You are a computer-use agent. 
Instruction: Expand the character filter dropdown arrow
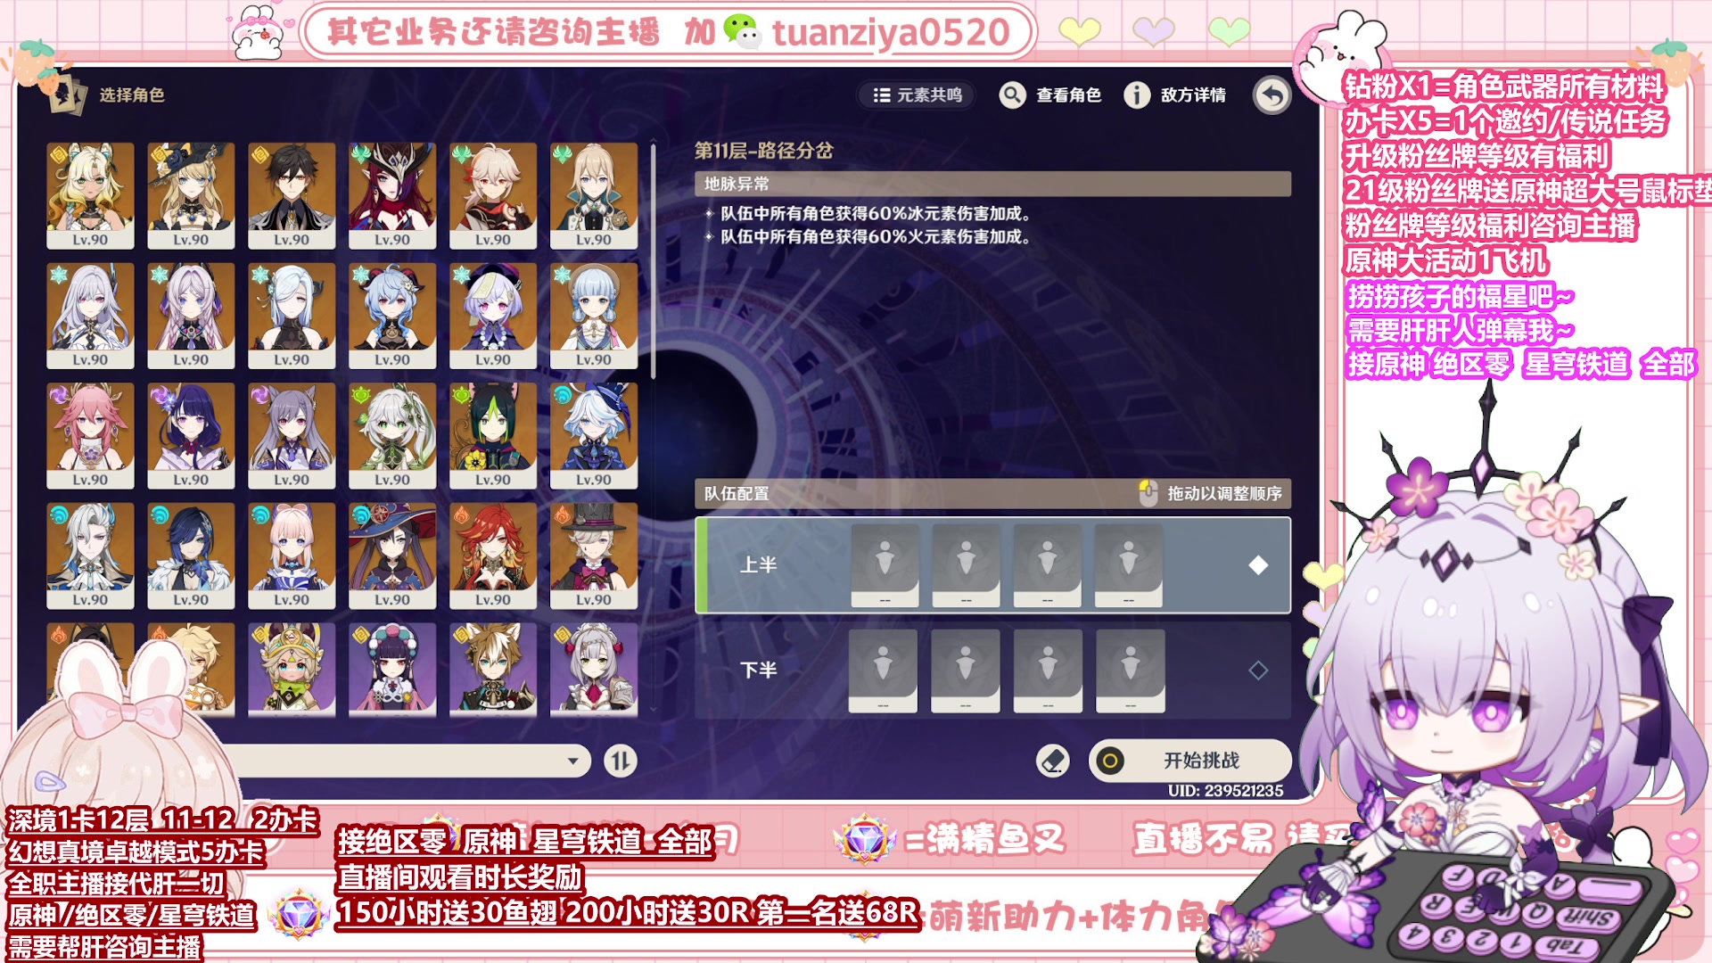573,761
